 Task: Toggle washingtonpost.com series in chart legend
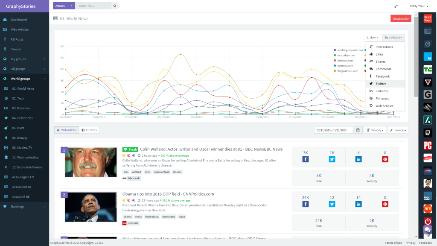[348, 50]
